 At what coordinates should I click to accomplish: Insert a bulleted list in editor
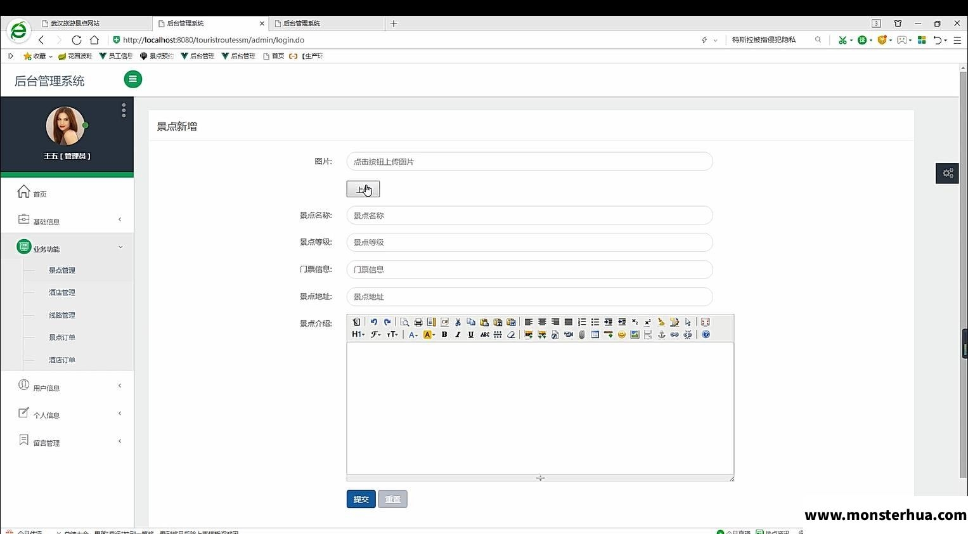point(595,322)
